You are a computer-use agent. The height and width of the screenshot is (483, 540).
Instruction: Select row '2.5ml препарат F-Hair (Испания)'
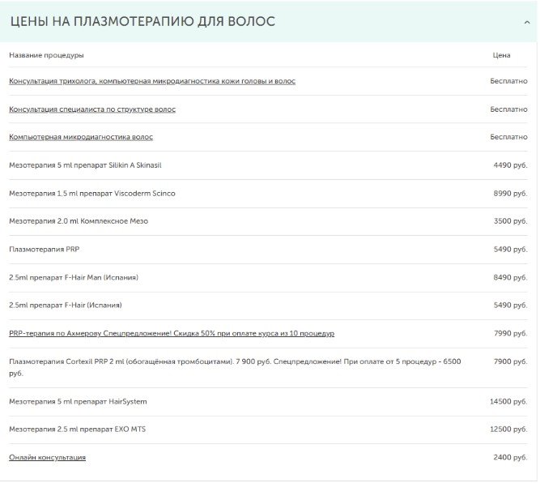tap(268, 306)
